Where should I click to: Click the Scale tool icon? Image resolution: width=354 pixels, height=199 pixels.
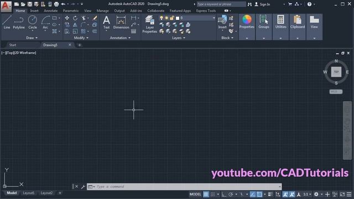click(x=75, y=31)
